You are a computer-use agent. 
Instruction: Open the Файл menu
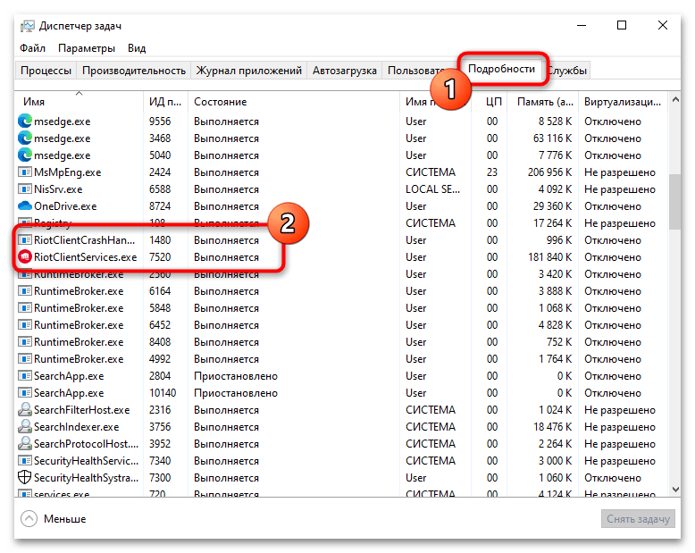pyautogui.click(x=32, y=48)
